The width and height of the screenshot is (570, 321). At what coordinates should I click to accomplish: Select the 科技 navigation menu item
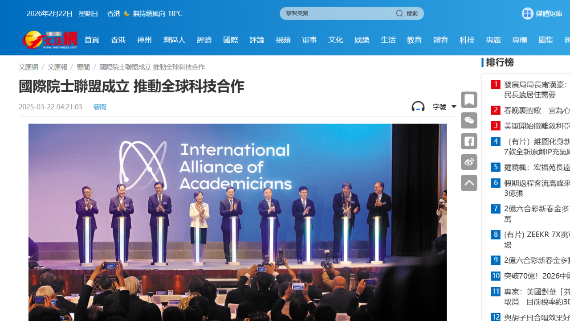pyautogui.click(x=467, y=40)
